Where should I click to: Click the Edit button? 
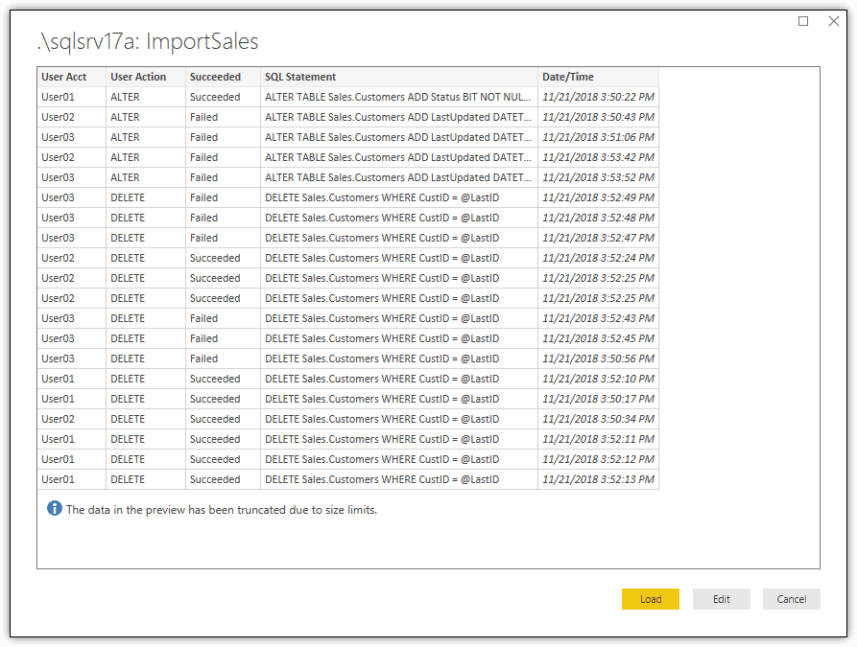click(722, 599)
